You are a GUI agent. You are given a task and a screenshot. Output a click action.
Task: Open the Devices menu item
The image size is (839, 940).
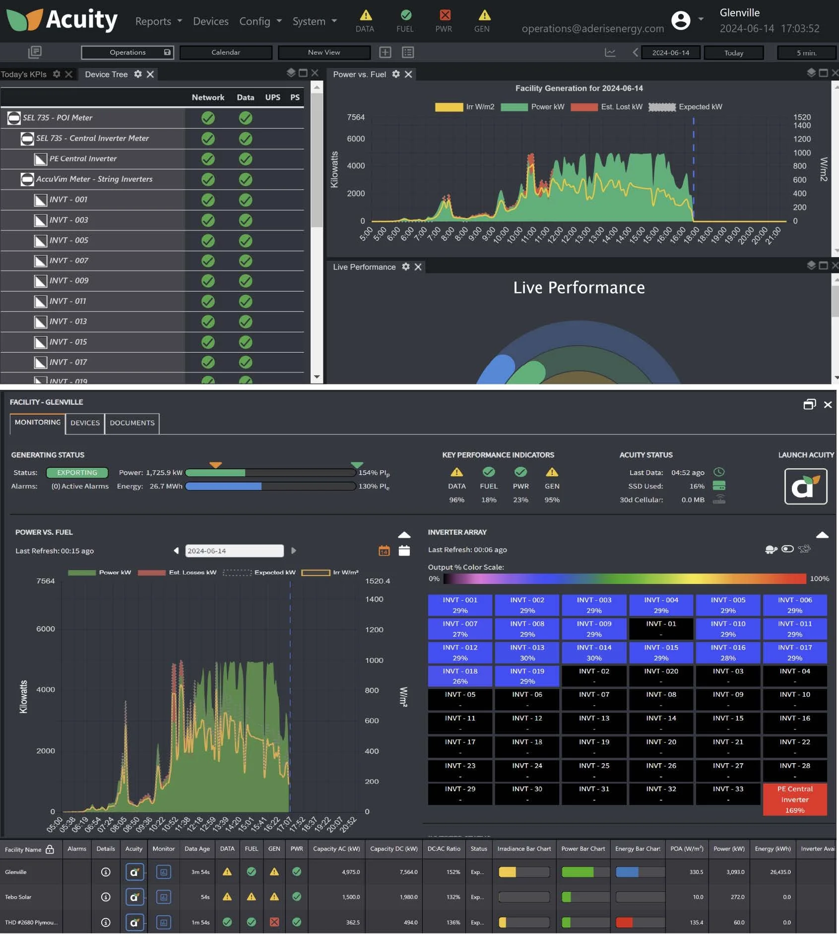point(211,21)
